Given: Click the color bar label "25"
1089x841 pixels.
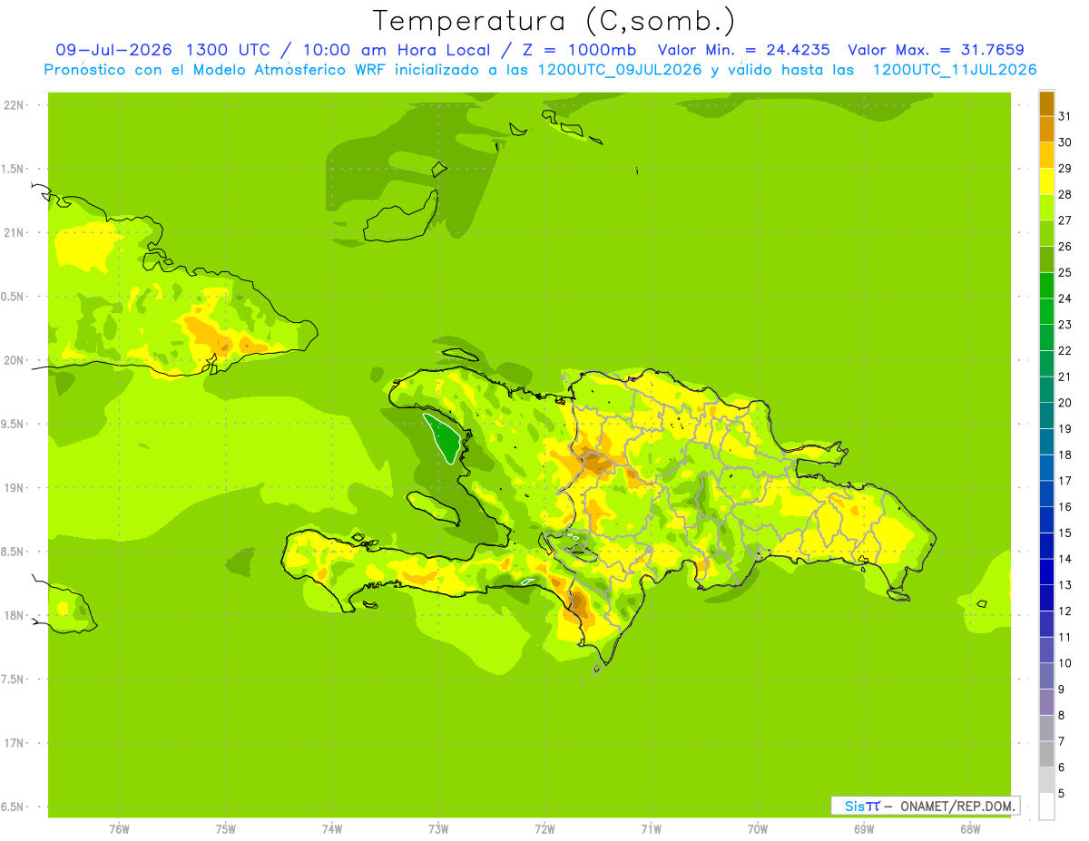Looking at the screenshot, I should pyautogui.click(x=1064, y=272).
